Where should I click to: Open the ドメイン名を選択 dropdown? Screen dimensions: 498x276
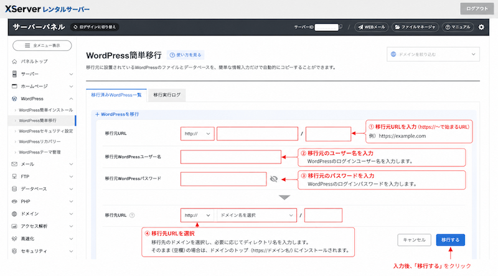point(256,216)
